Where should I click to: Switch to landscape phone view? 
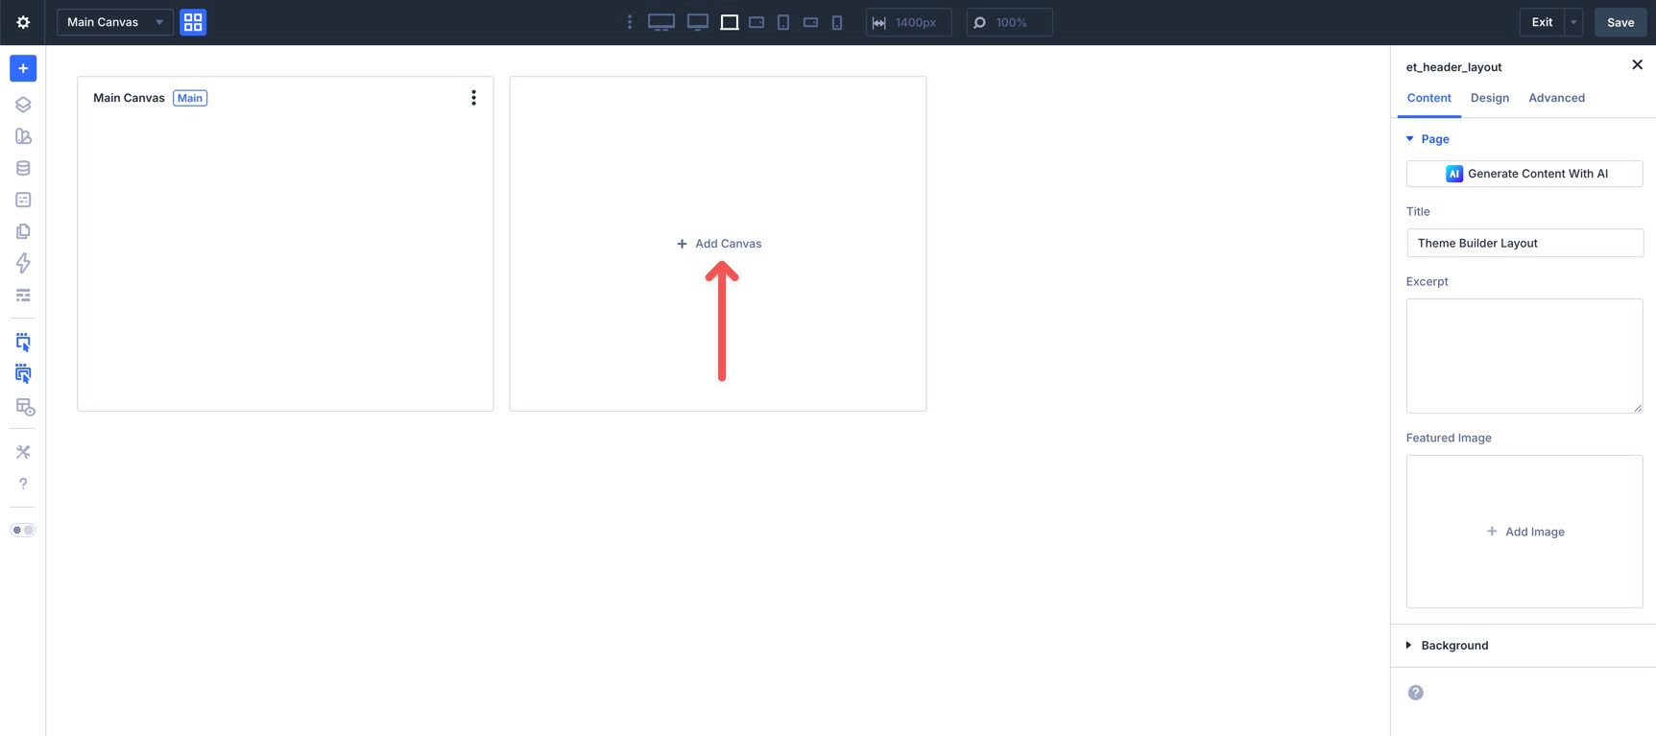(x=810, y=22)
